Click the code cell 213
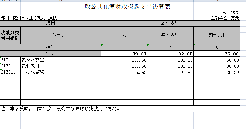This screenshot has width=246, height=129. [x=10, y=60]
